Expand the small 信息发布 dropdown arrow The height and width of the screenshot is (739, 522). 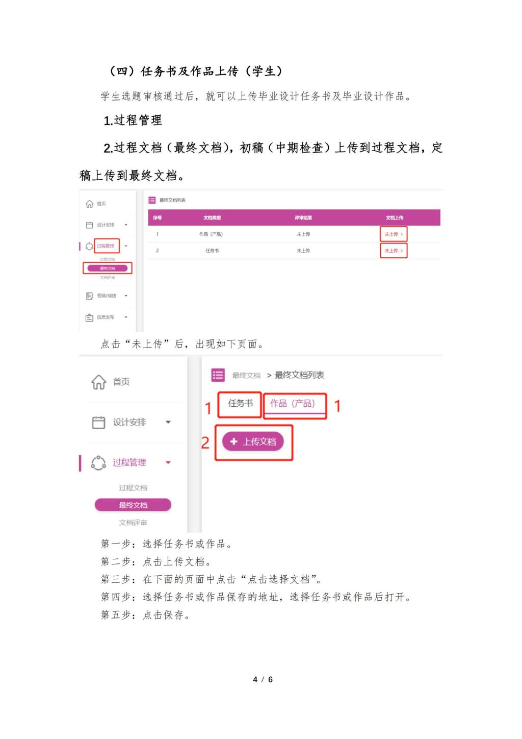126,317
